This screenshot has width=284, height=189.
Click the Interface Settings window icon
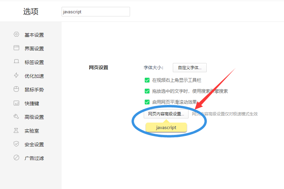16,48
